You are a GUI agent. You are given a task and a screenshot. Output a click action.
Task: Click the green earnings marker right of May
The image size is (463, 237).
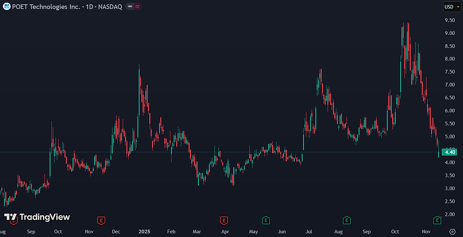266,220
